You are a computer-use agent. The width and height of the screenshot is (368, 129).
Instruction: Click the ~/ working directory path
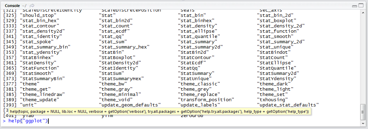(24, 6)
